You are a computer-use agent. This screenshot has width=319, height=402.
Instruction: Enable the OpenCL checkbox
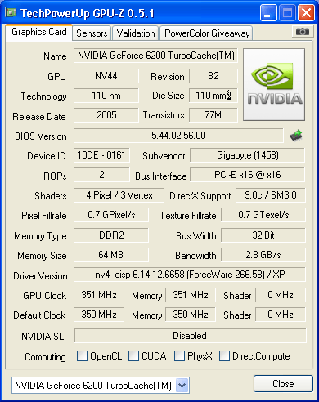pyautogui.click(x=82, y=355)
